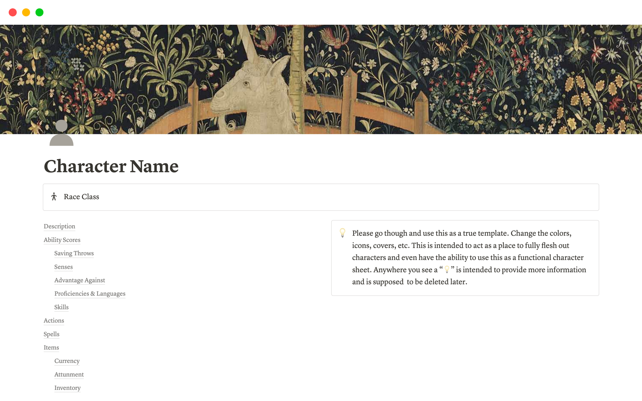Click the walking figure icon beside Race Class

54,197
